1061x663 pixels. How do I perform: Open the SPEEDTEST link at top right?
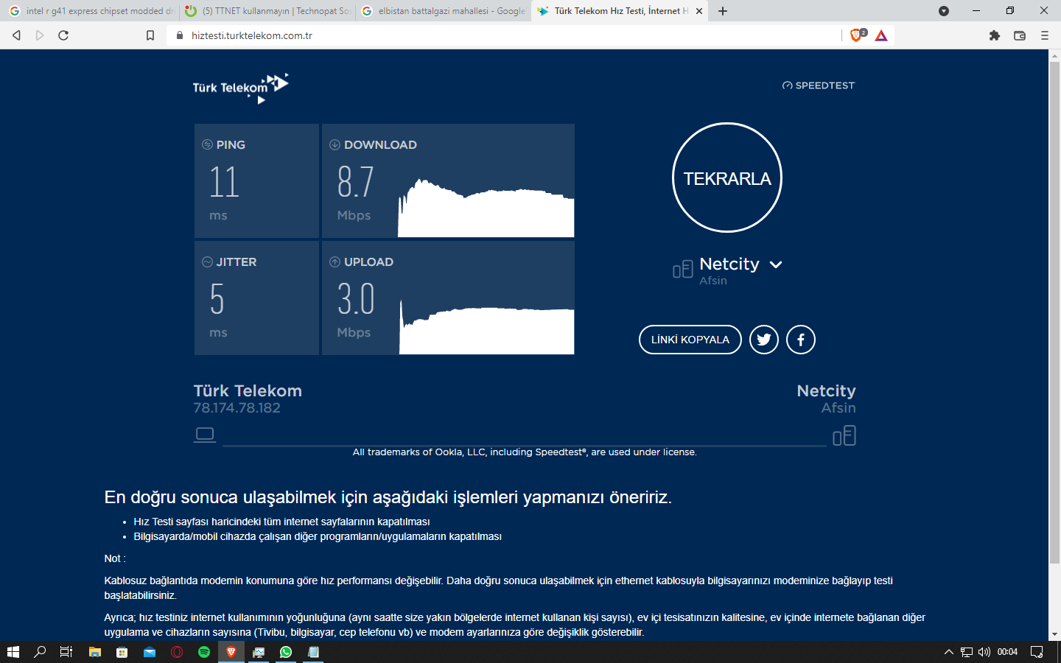[819, 85]
